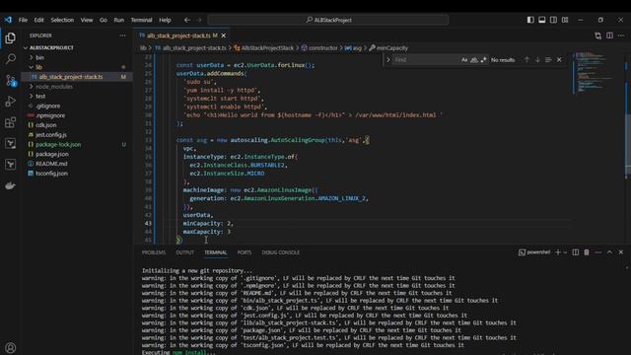Go forward using the navigation arrow

199,20
